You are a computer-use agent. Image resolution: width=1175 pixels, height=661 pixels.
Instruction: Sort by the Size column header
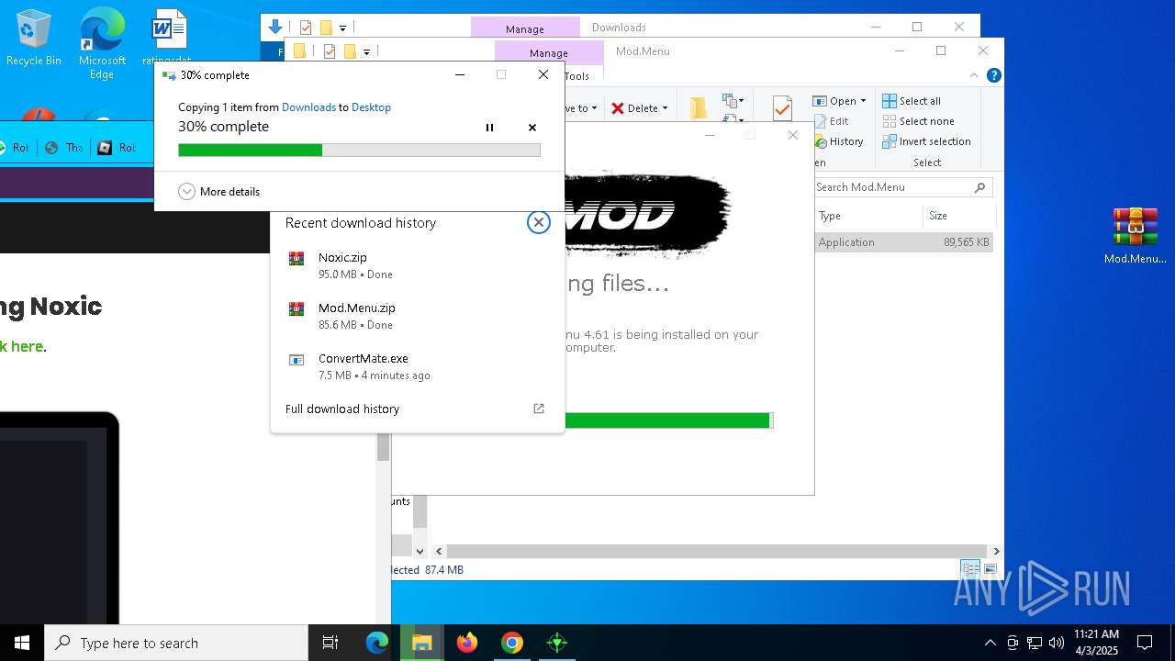coord(958,216)
